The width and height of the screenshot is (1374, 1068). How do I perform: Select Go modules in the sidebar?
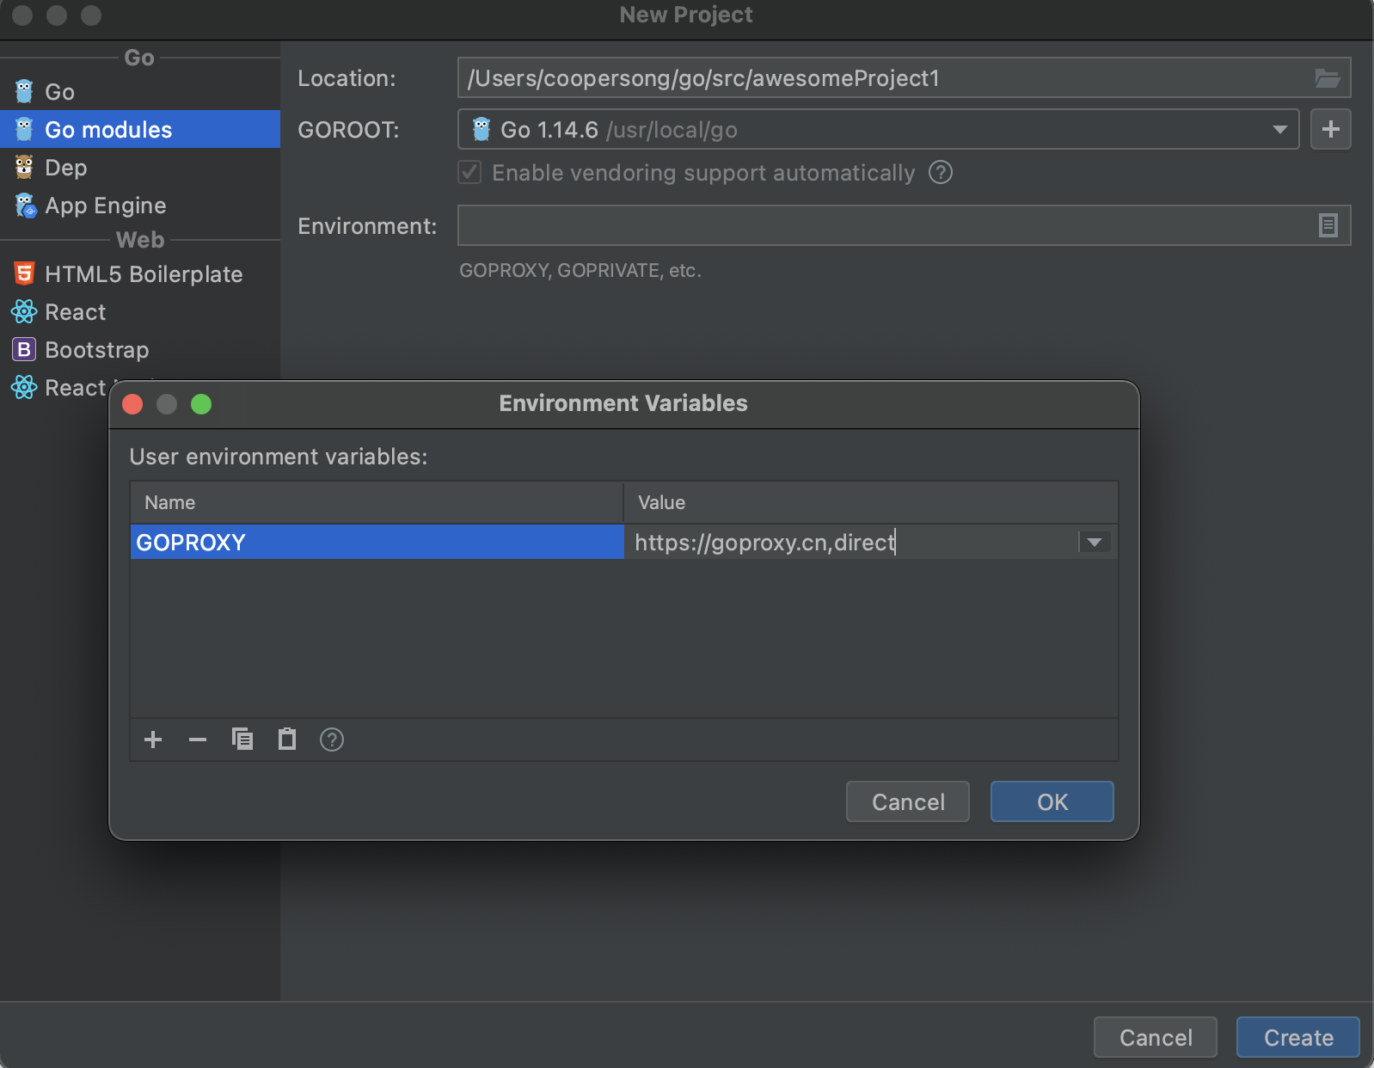click(139, 129)
